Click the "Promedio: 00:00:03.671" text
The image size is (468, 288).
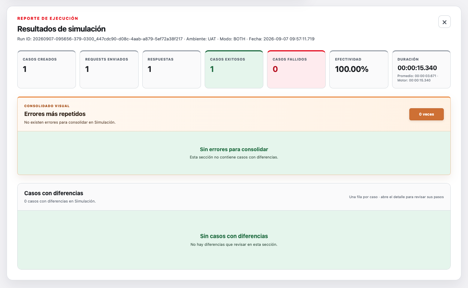[x=417, y=76]
